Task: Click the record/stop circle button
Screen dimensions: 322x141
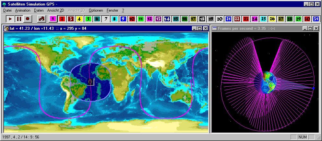Action: 28,19
